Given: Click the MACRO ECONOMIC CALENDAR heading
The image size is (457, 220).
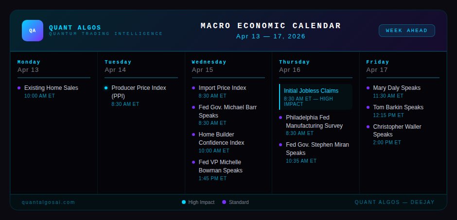Looking at the screenshot, I should pyautogui.click(x=271, y=26).
